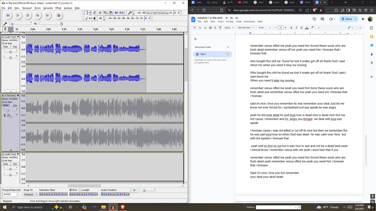The height and width of the screenshot is (211, 376).
Task: Click the Paste icon in Audacity toolbar
Action: [x=111, y=13]
